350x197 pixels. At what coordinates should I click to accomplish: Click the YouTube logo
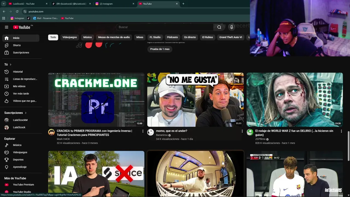point(22,27)
